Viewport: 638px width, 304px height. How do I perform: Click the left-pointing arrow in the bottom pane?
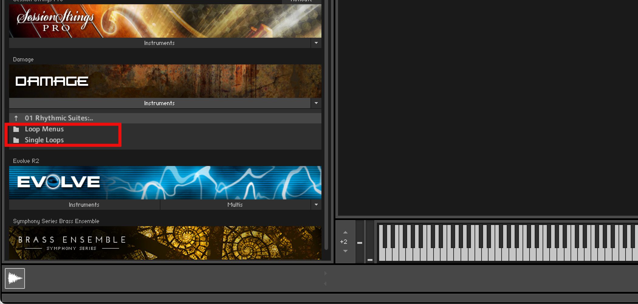[325, 284]
